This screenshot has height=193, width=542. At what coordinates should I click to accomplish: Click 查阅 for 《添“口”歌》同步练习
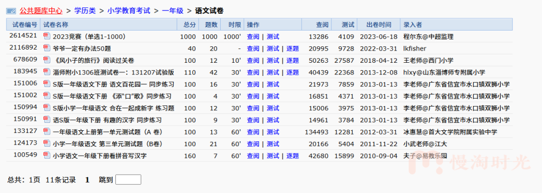pyautogui.click(x=253, y=96)
